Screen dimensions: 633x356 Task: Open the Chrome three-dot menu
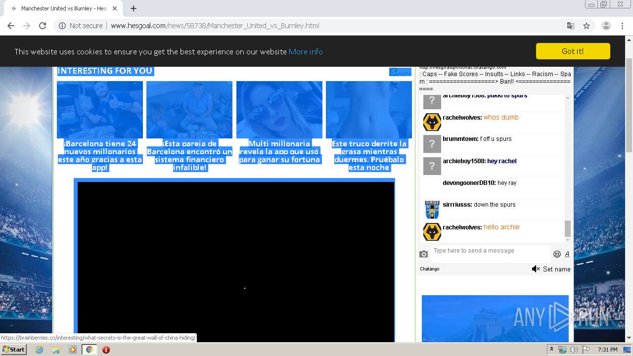click(622, 26)
